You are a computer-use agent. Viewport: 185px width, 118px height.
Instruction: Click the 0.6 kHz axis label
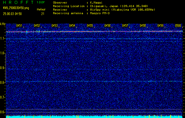[x=2, y=112]
